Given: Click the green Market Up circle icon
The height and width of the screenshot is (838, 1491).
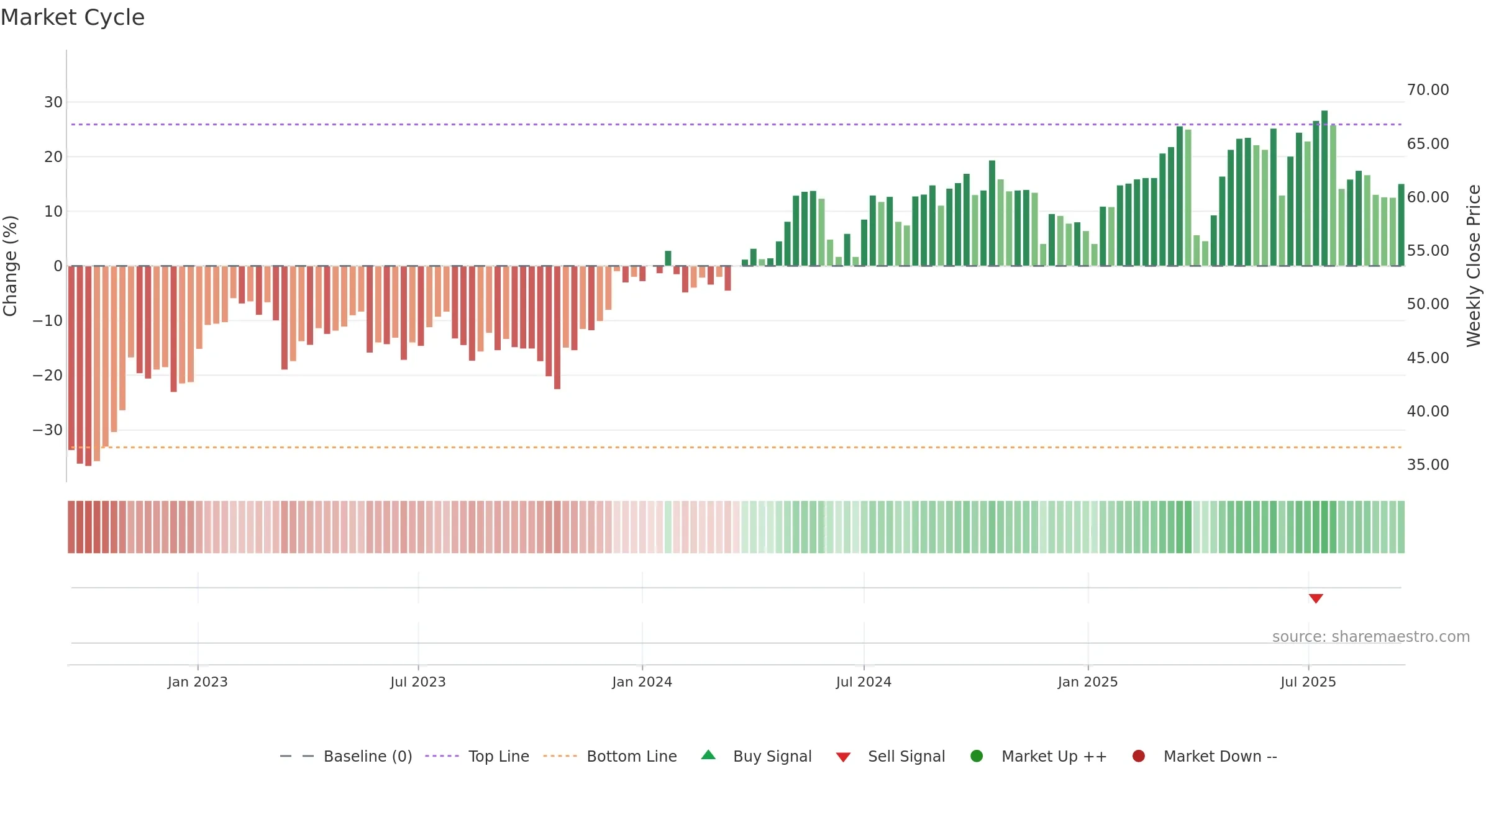Looking at the screenshot, I should click(x=977, y=756).
